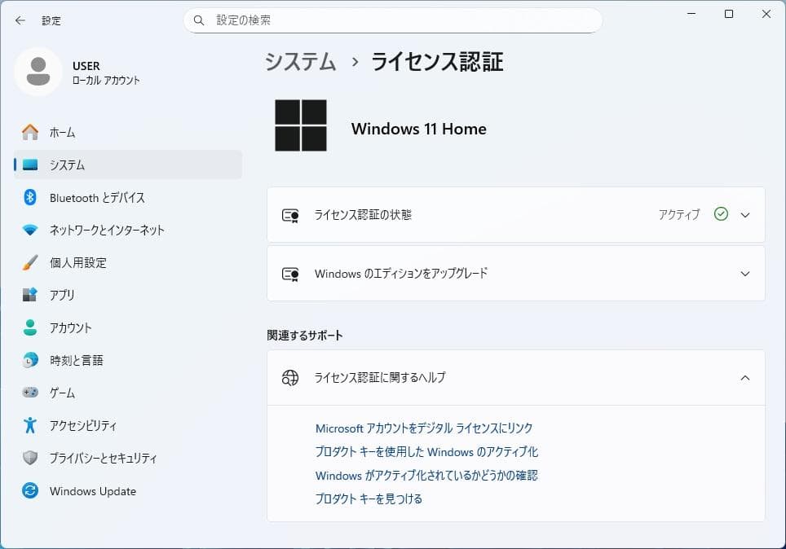
Task: Click the アクセシビリティ figure icon
Action: point(30,425)
